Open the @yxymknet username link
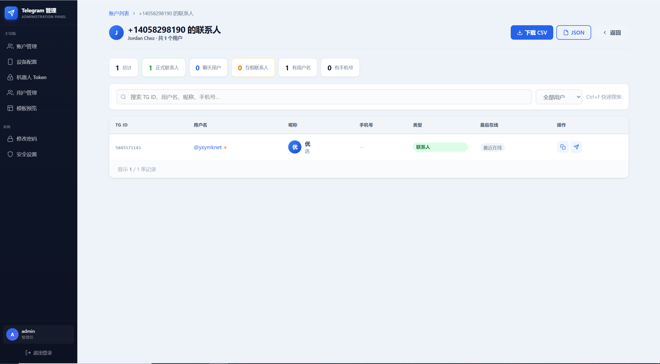 tap(208, 147)
